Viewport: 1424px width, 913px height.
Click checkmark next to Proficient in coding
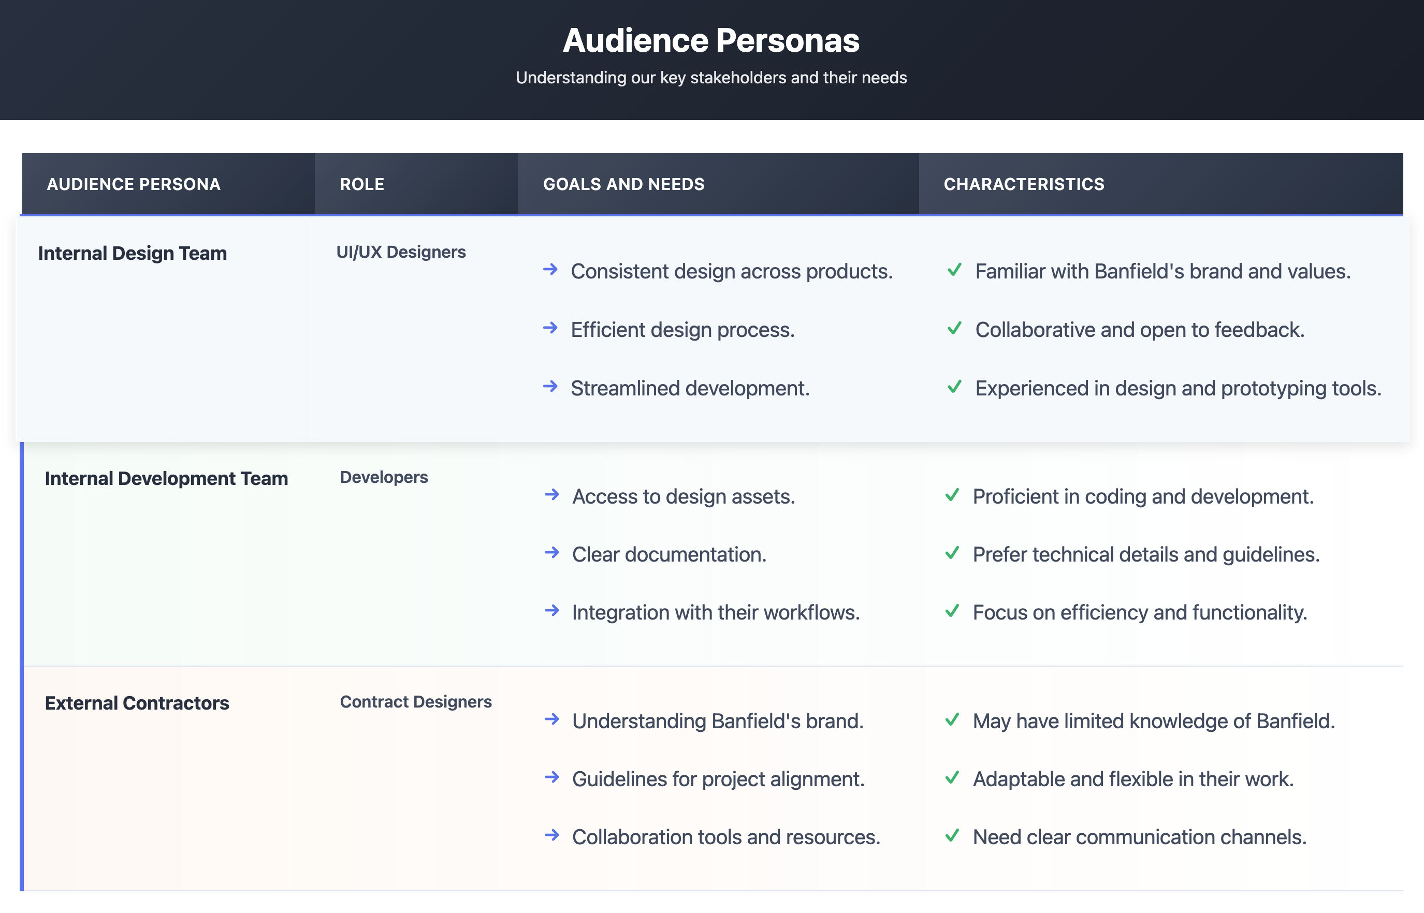click(x=952, y=494)
